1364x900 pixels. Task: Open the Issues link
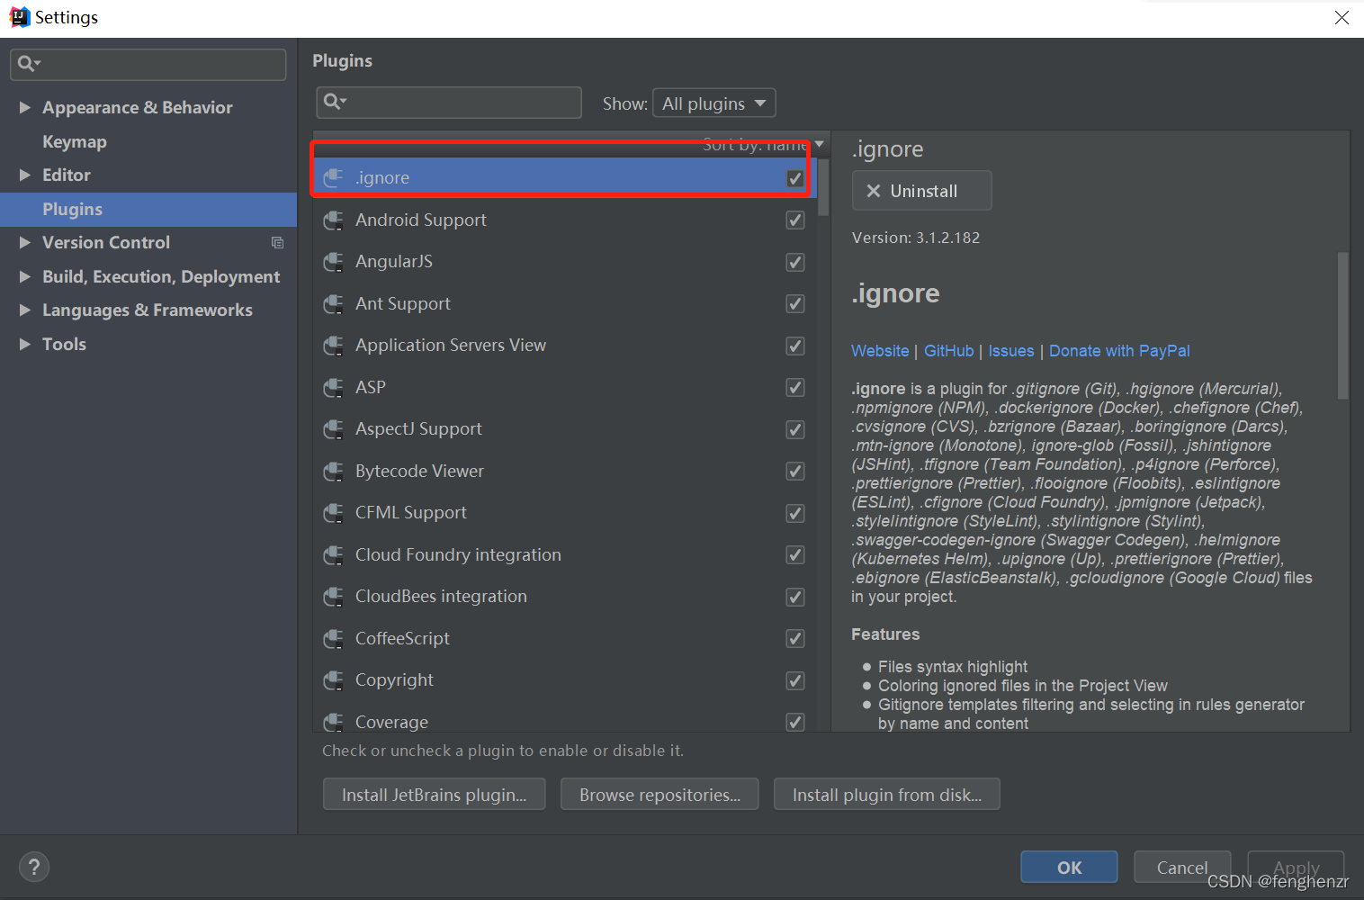(x=1011, y=351)
